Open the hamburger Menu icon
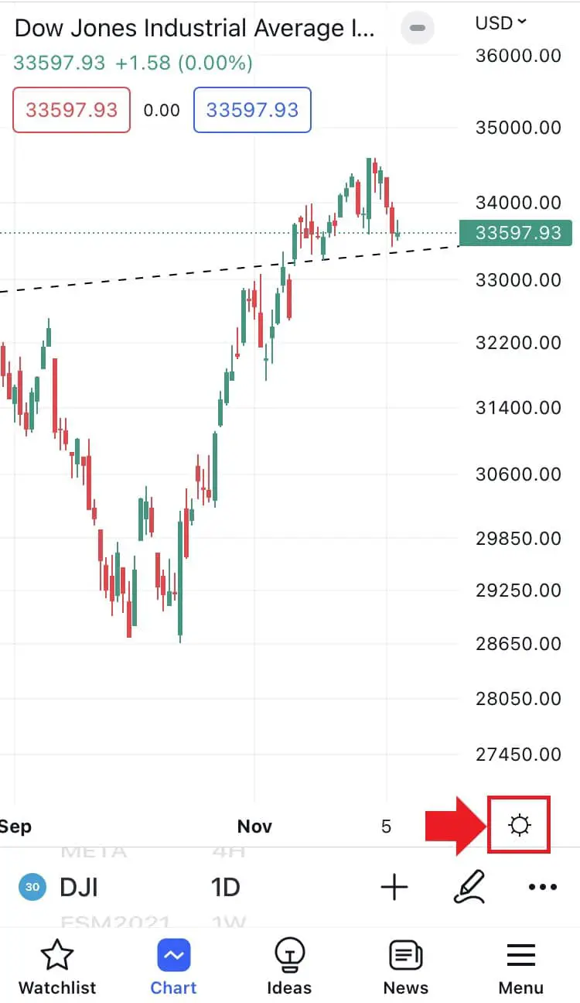The image size is (580, 1003). pyautogui.click(x=521, y=956)
